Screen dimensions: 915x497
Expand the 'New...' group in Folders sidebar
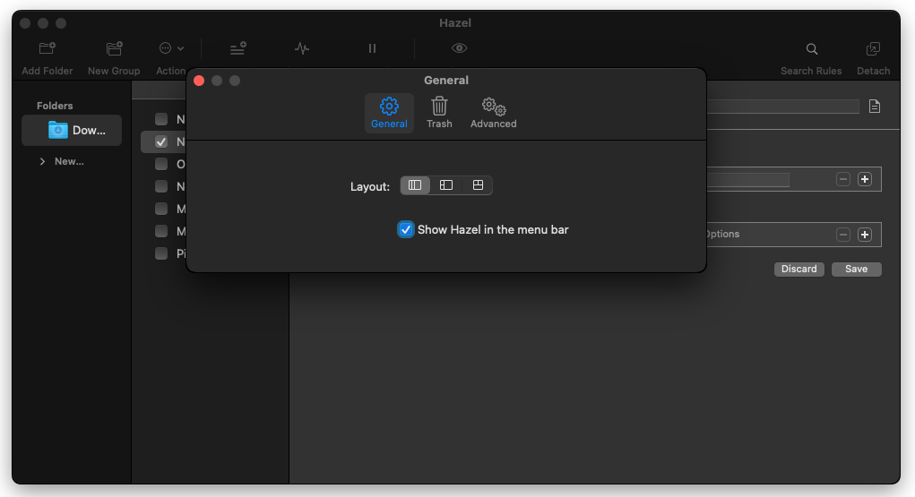(x=42, y=161)
